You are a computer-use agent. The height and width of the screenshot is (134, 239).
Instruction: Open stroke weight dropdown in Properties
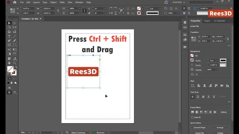217,60
